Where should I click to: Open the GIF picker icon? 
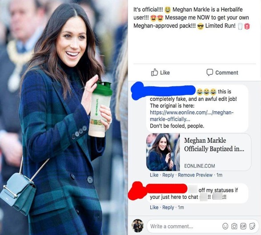point(243,226)
